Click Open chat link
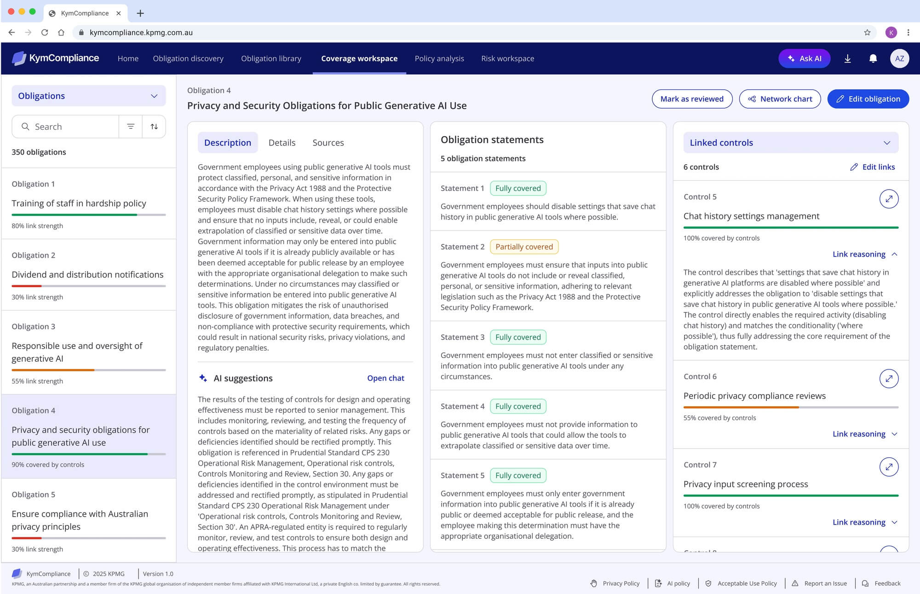The width and height of the screenshot is (920, 594). (x=385, y=378)
